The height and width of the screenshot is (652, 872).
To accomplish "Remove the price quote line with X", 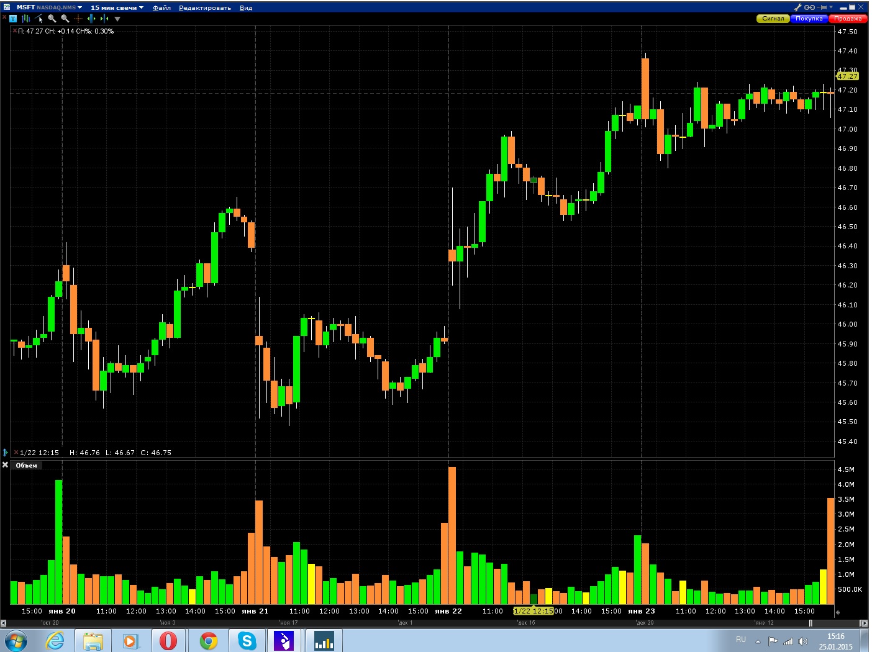I will pyautogui.click(x=15, y=30).
